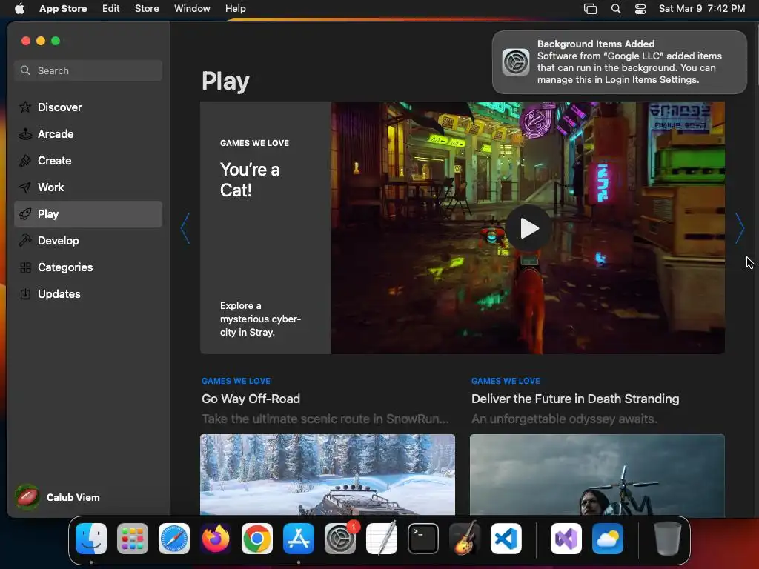759x569 pixels.
Task: Click the Search magnifier in sidebar
Action: [25, 70]
